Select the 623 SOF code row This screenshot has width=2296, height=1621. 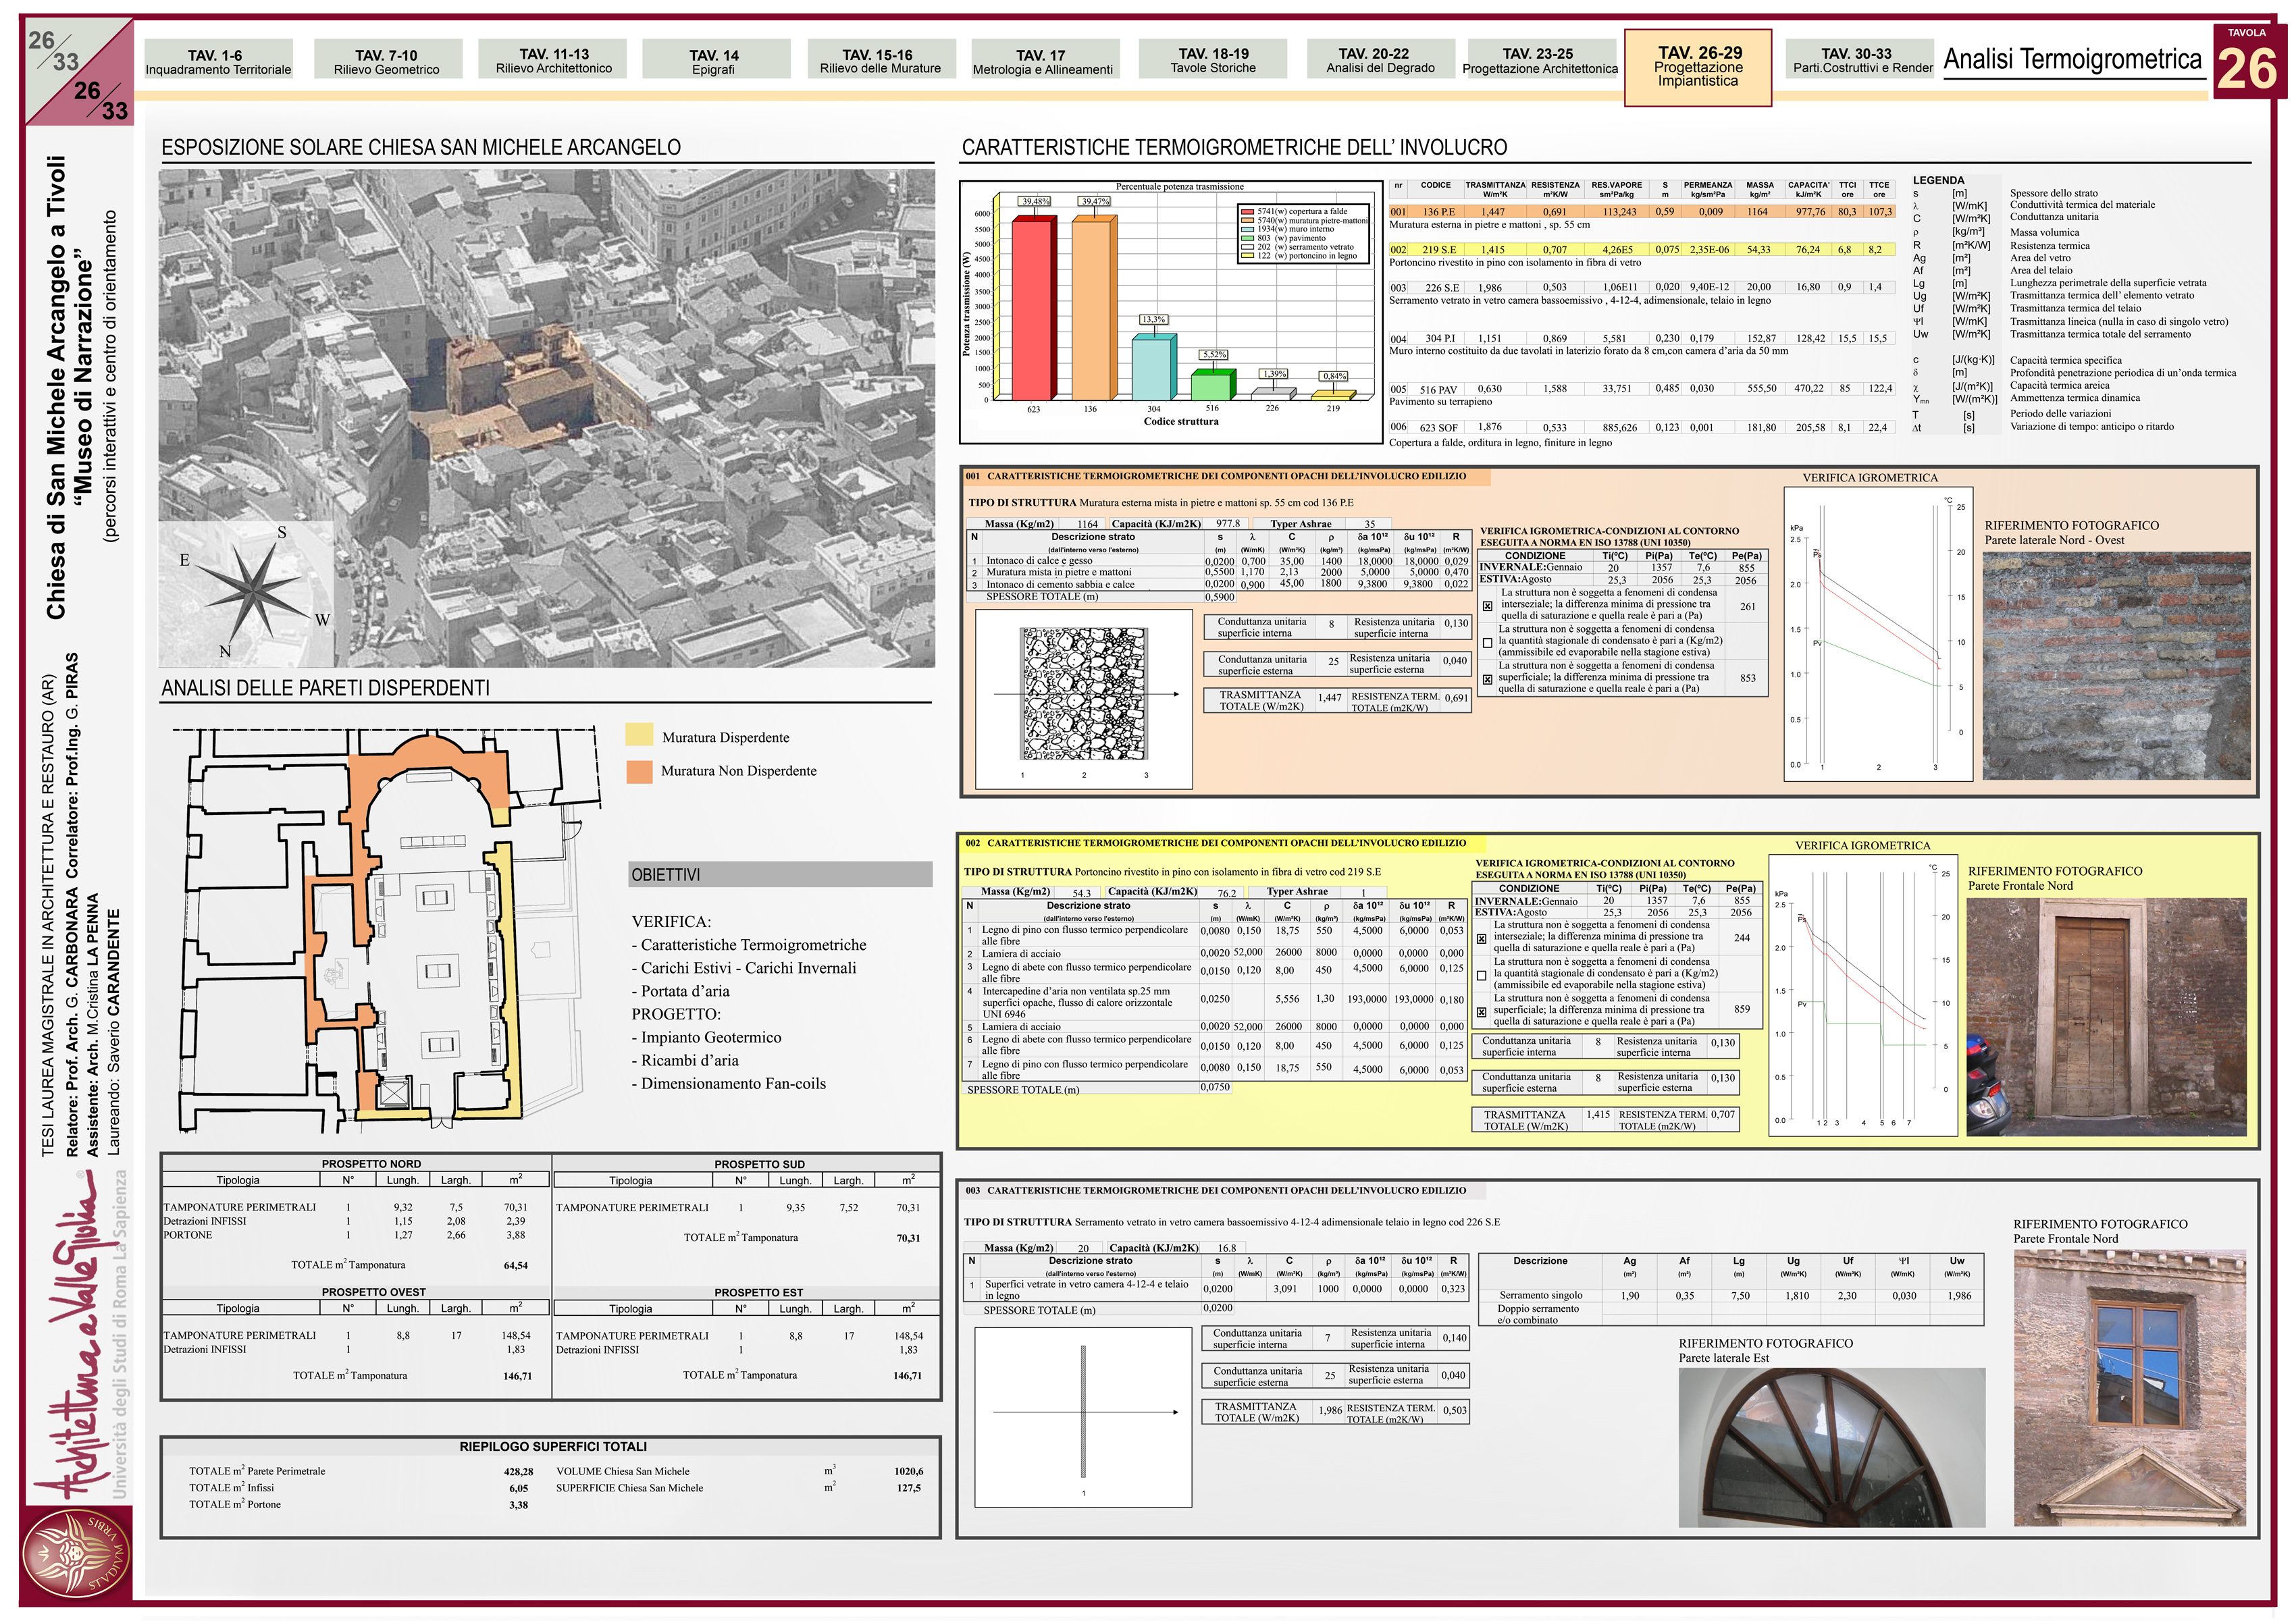point(1641,427)
